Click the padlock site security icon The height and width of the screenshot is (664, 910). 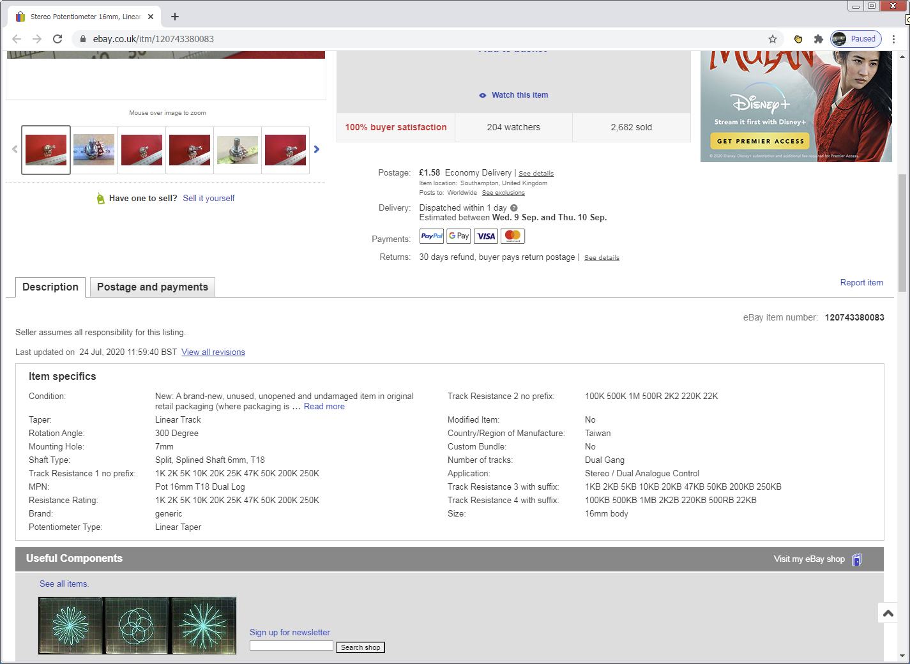click(83, 38)
